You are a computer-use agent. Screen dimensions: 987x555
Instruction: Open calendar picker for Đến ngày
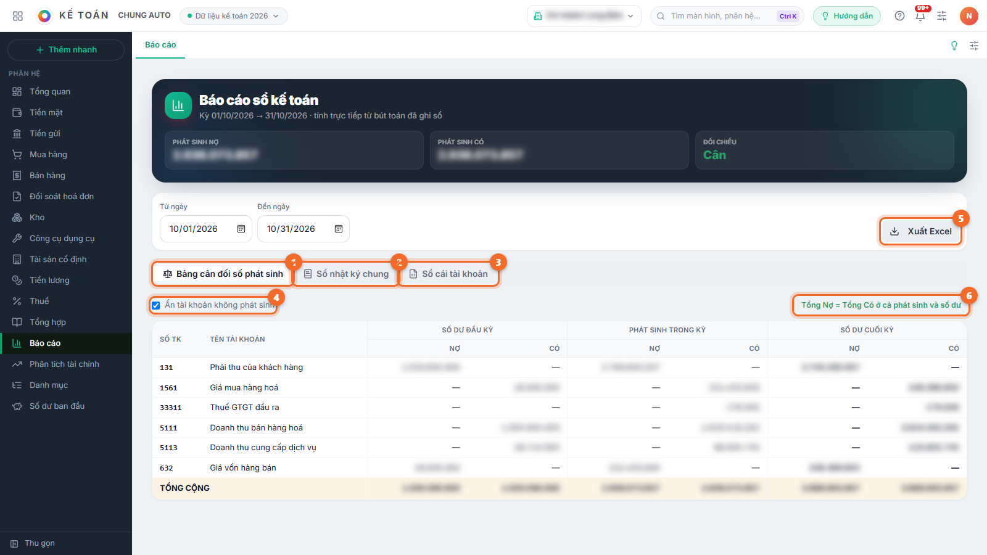pyautogui.click(x=339, y=229)
